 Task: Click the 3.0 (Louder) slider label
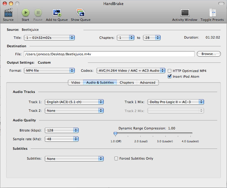(165, 141)
